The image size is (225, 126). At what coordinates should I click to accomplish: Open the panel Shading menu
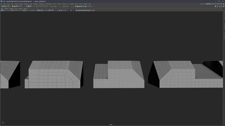[x=6, y=9]
